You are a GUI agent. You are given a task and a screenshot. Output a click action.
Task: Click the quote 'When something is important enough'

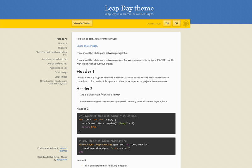(x=123, y=101)
